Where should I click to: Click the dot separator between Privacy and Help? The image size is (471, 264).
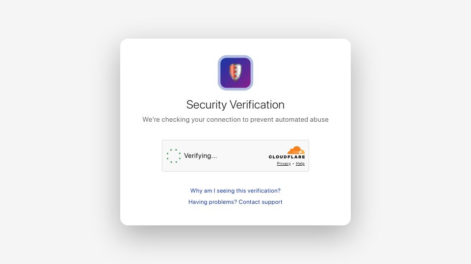point(293,164)
